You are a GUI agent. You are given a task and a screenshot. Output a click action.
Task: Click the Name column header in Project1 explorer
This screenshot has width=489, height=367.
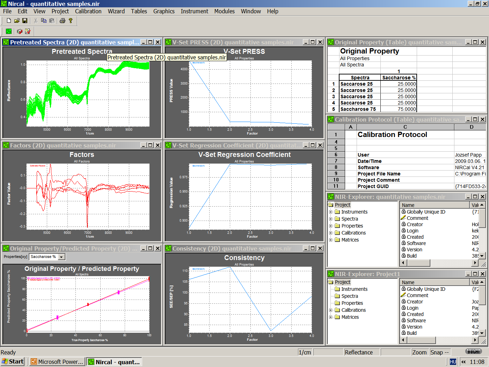click(435, 282)
